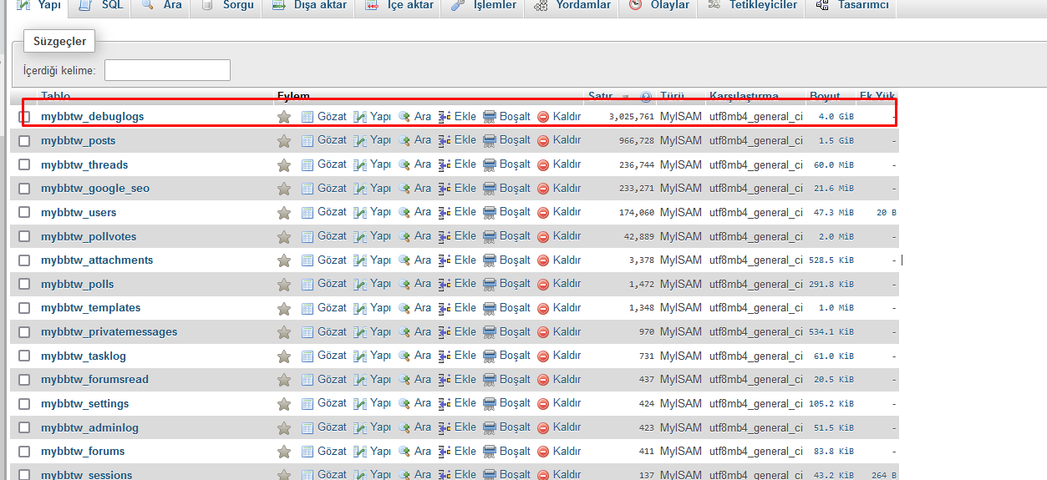Viewport: 1047px width, 480px height.
Task: Click Kaldır for mybbtw_google_seo
Action: click(x=559, y=188)
